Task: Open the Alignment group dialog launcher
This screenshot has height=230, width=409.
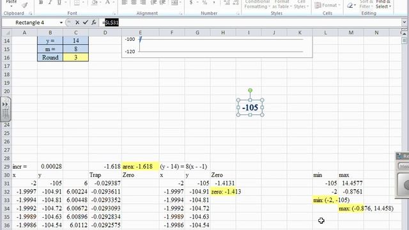Action: pos(181,13)
